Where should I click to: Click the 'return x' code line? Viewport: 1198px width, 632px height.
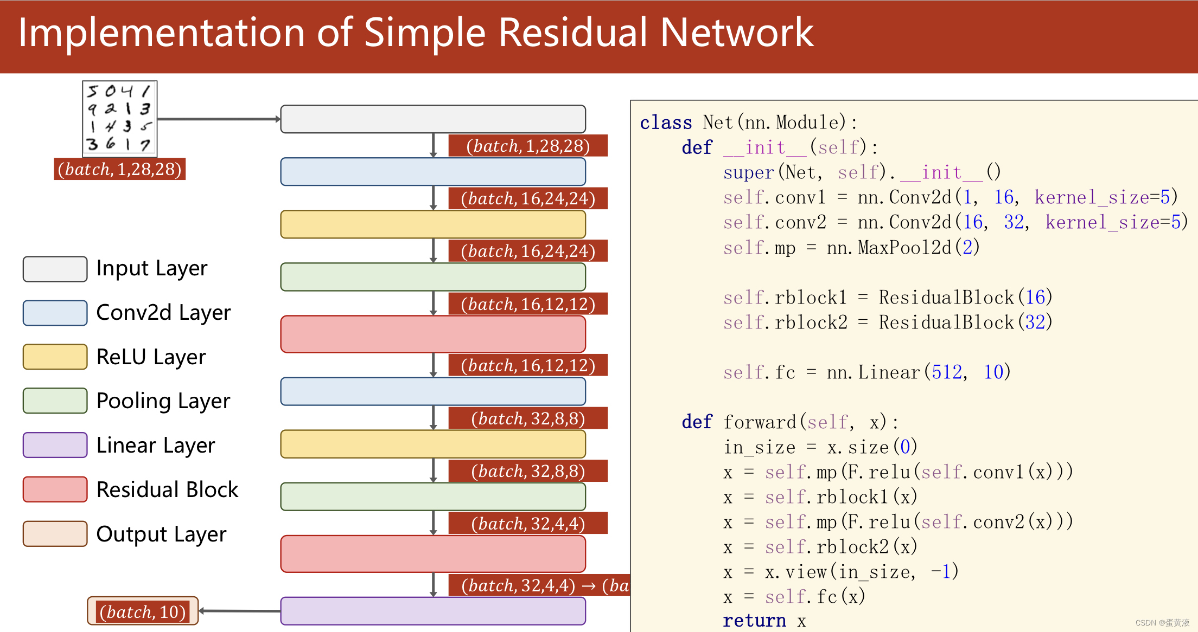tap(764, 621)
